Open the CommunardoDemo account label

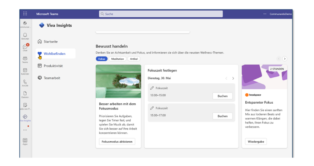pos(280,14)
